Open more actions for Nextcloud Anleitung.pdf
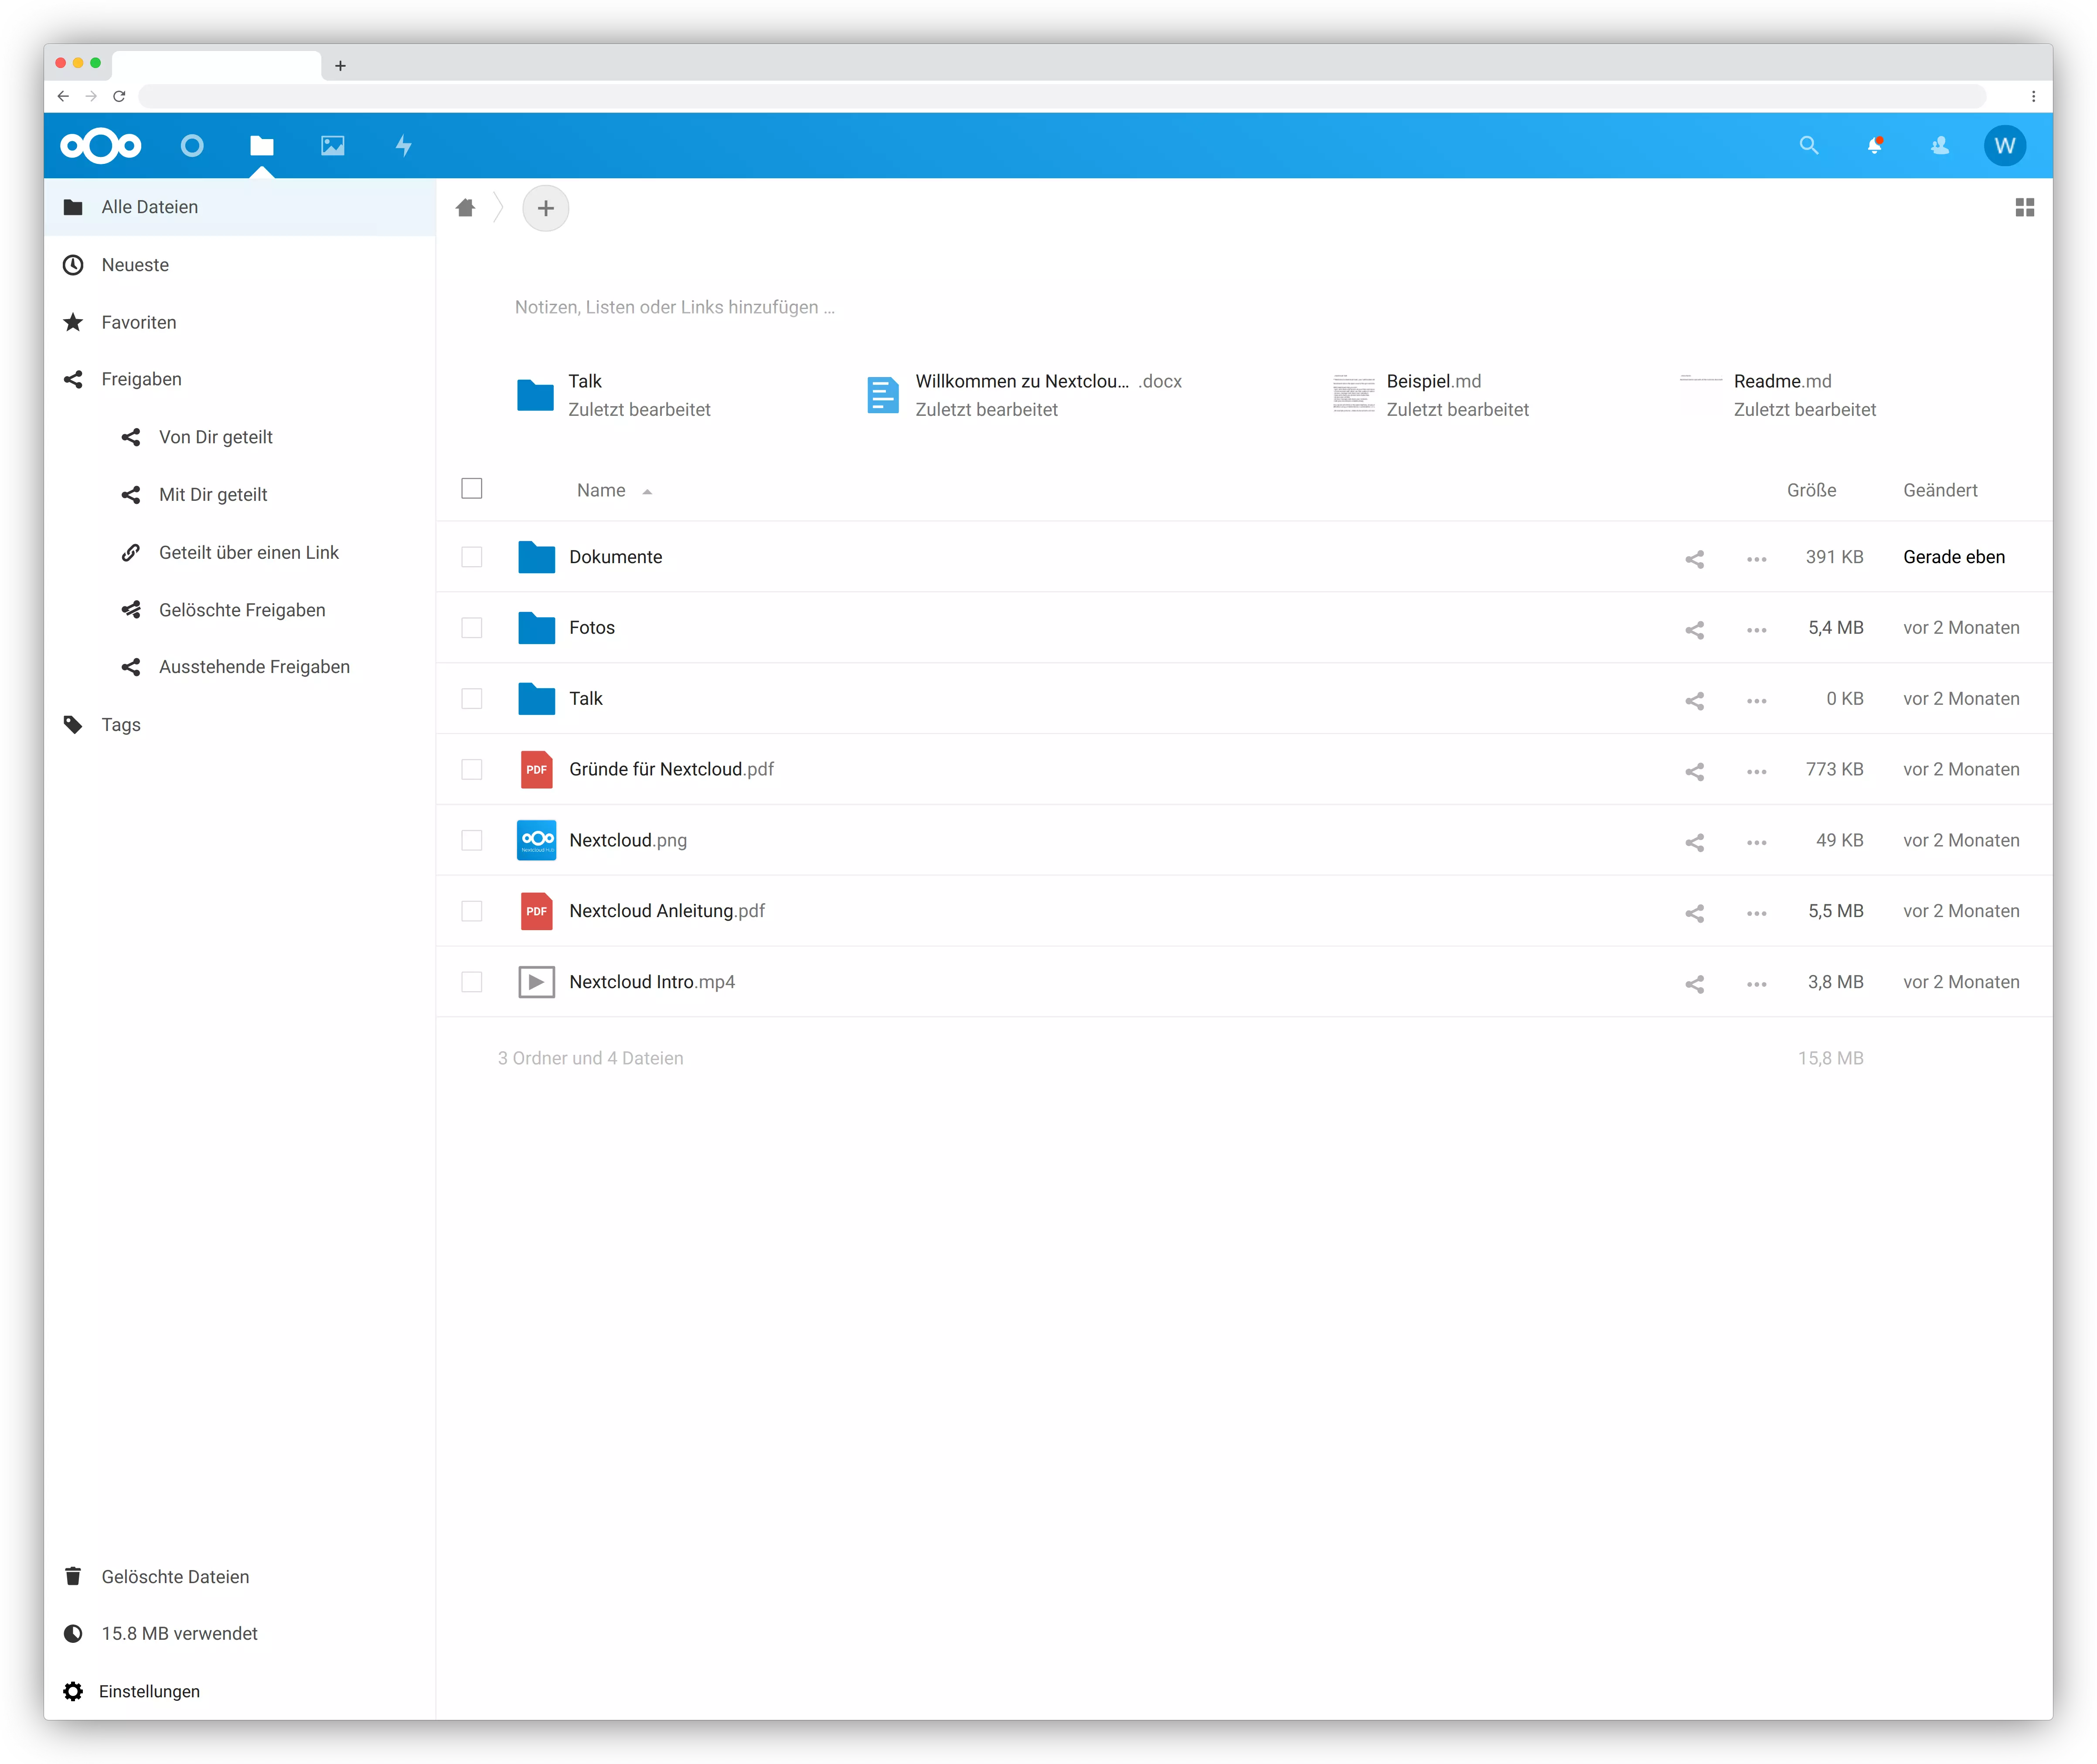This screenshot has height=1764, width=2097. click(1756, 914)
